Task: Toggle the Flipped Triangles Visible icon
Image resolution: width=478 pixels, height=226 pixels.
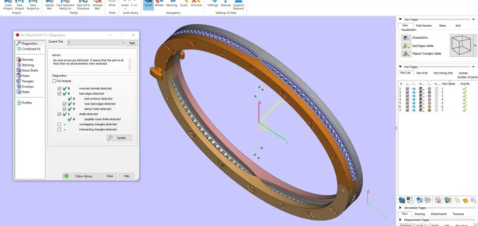Action: point(406,54)
